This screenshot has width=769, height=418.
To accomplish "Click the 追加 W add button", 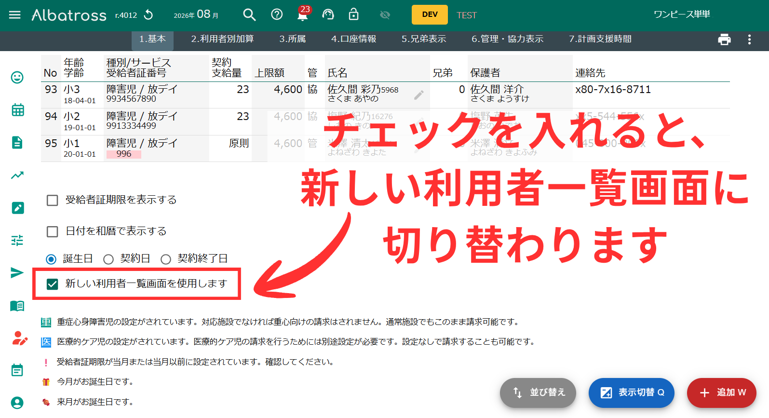I will 722,392.
